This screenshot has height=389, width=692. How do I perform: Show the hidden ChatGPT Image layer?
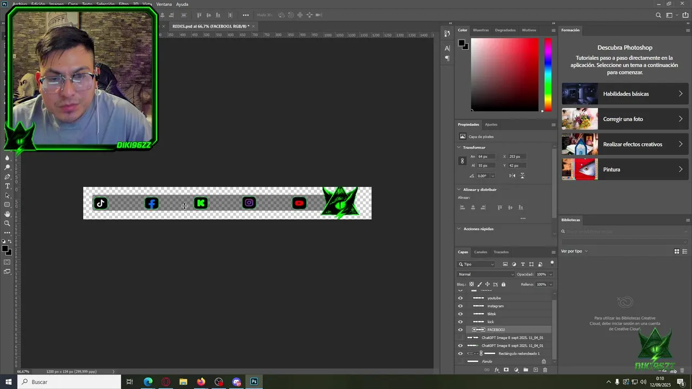coord(461,338)
